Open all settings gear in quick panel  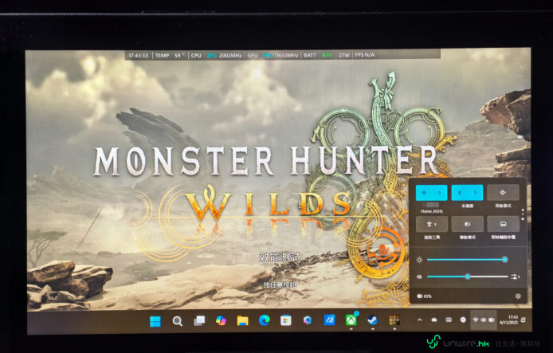pos(518,296)
